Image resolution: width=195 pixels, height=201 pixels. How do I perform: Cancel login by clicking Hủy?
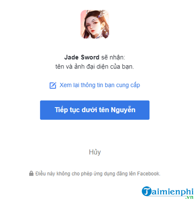pyautogui.click(x=95, y=152)
